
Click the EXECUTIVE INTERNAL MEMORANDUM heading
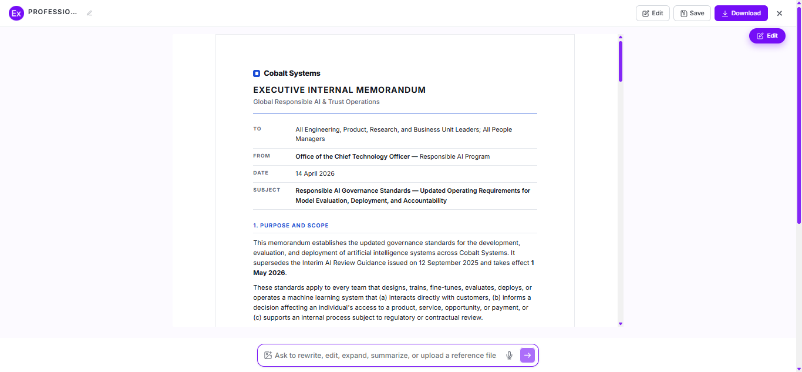click(x=339, y=90)
